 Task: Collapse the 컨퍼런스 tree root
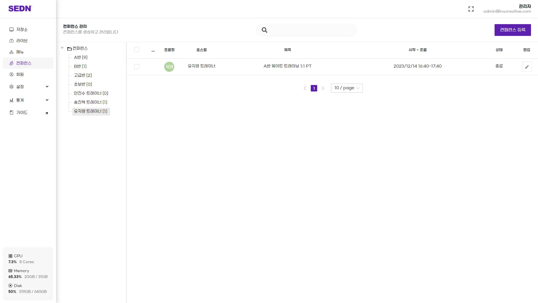tap(62, 48)
